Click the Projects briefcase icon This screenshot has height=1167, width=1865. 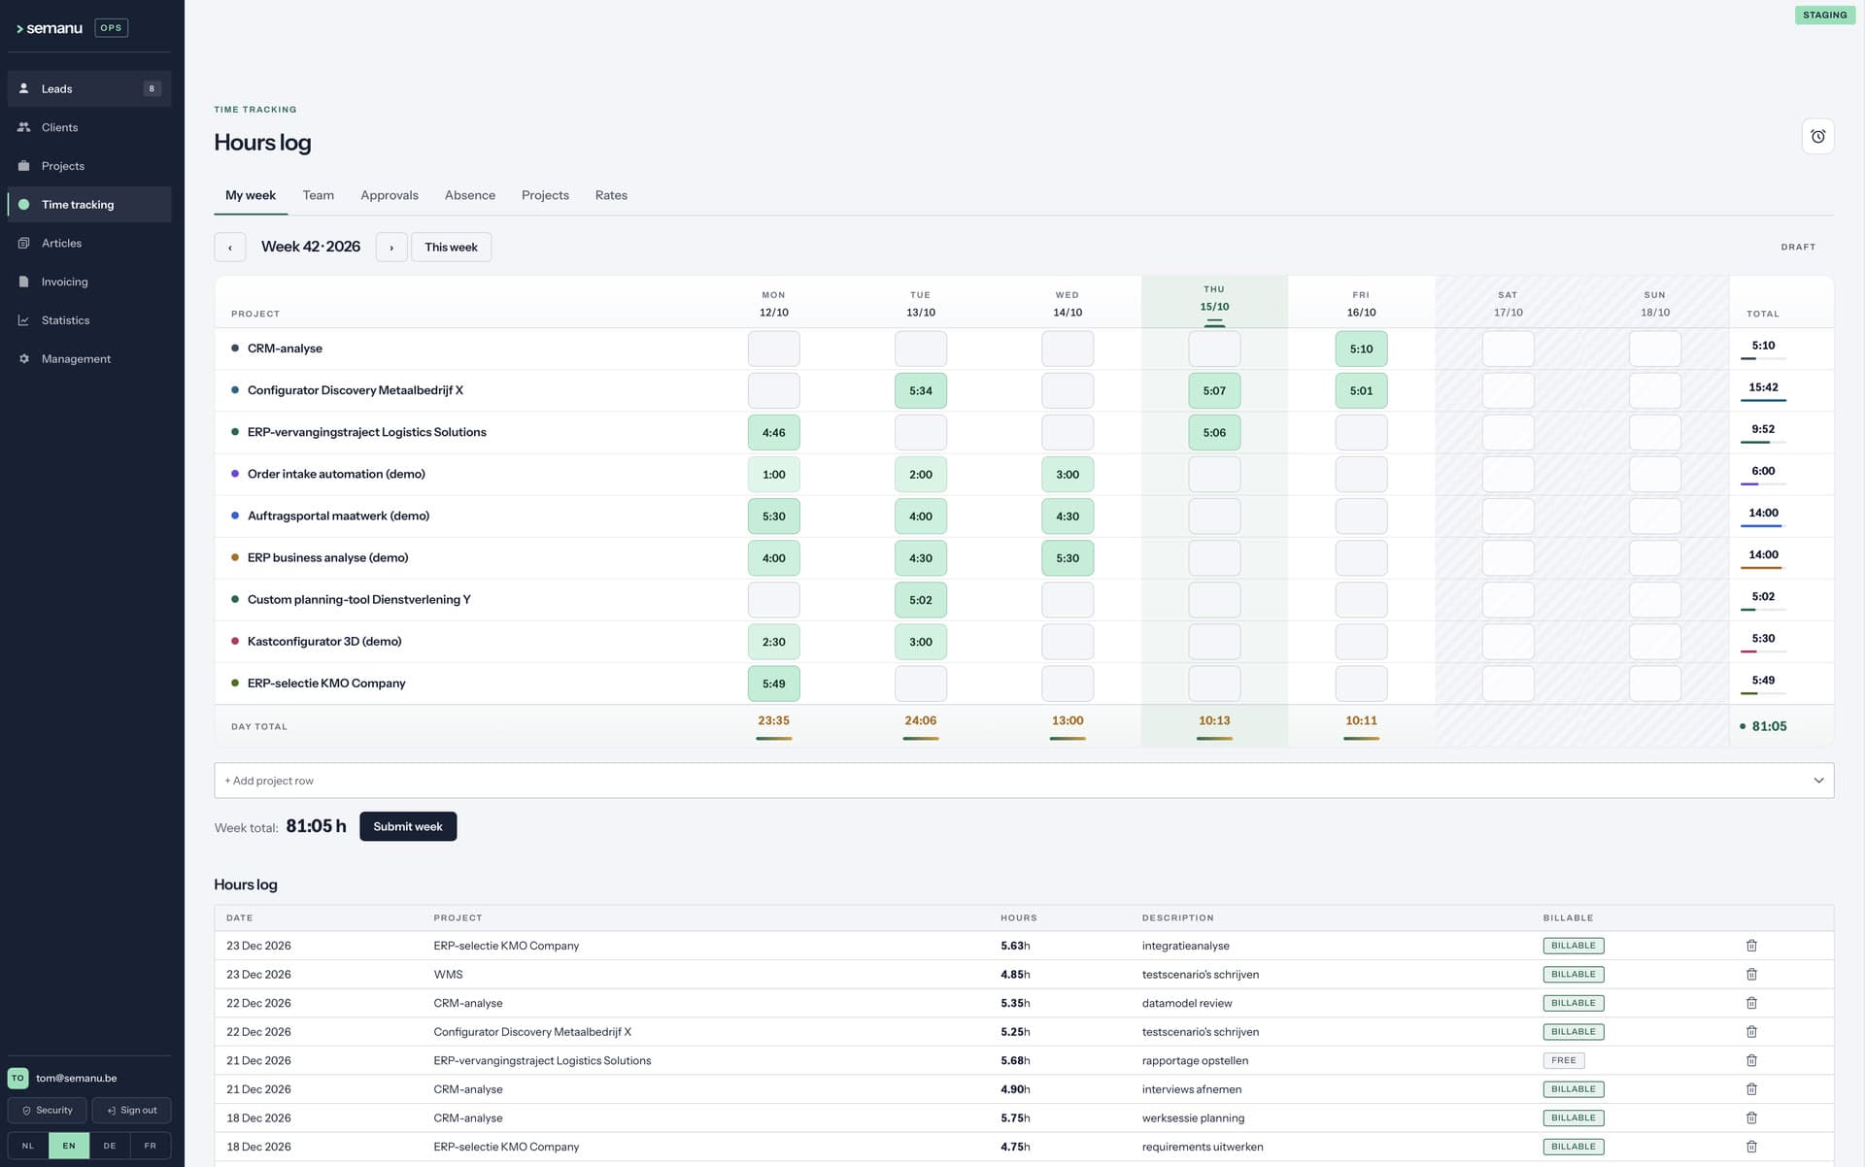click(24, 166)
